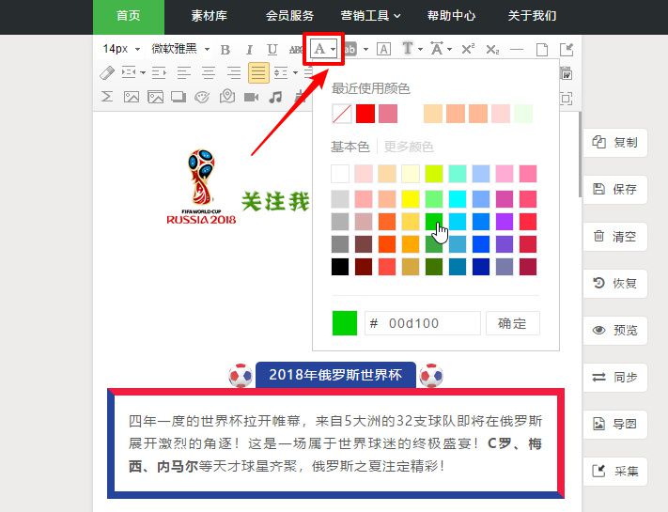Open the color palette icon
The image size is (668, 512).
coord(202,97)
